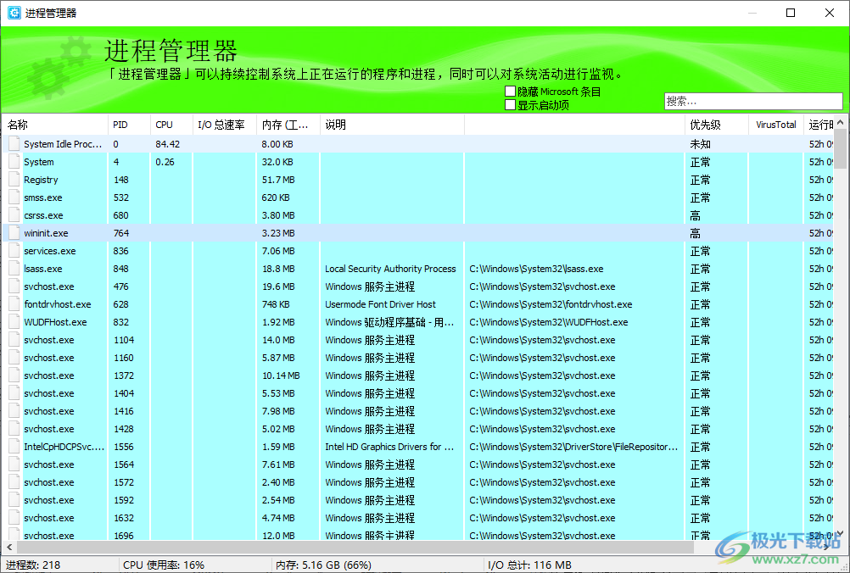The height and width of the screenshot is (573, 850).
Task: Click the 84.42 CPU value
Action: (x=167, y=144)
